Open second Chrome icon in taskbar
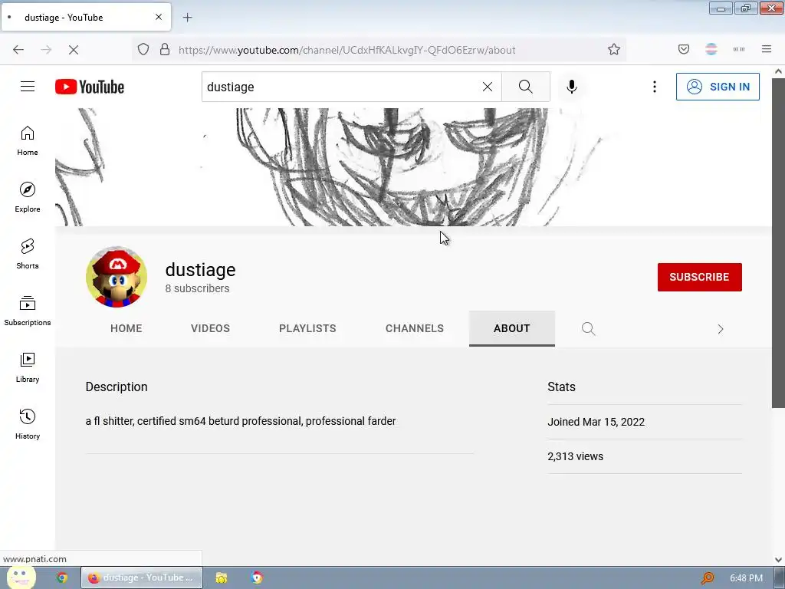Screen dimensions: 785x589 point(257,577)
